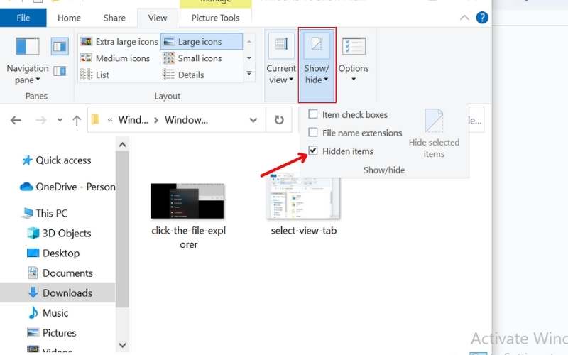Uncheck the Hidden items checkbox
This screenshot has height=355, width=568.
pos(313,151)
